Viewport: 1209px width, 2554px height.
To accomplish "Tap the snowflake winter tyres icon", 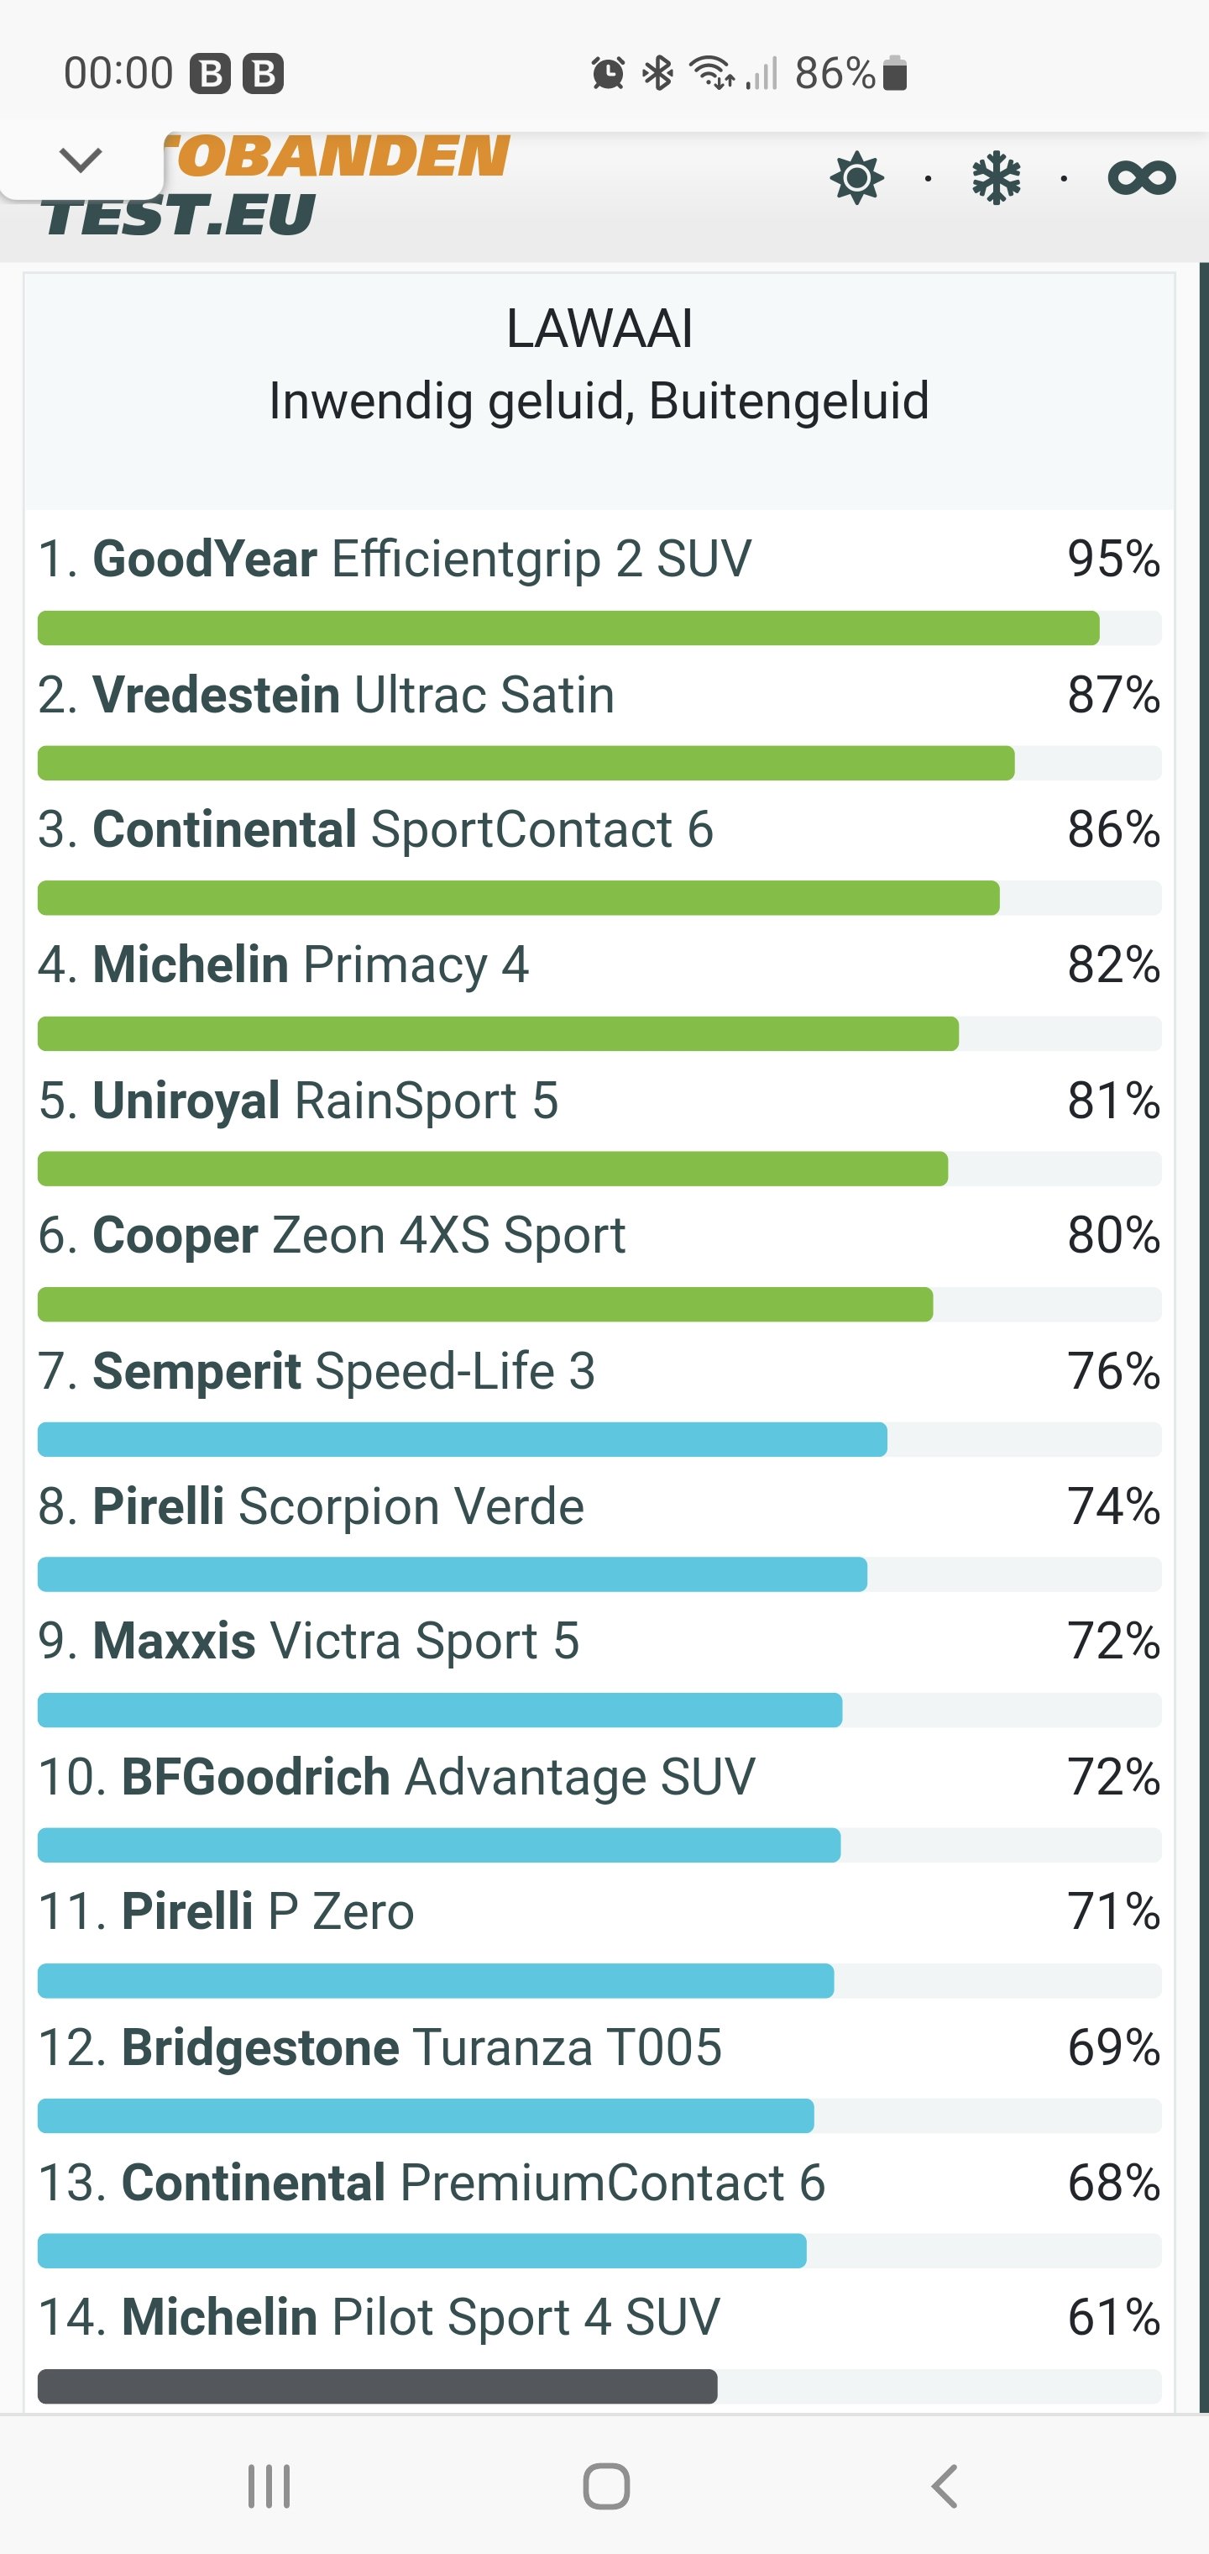I will pos(996,178).
